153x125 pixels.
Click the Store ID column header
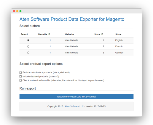coord(99,34)
